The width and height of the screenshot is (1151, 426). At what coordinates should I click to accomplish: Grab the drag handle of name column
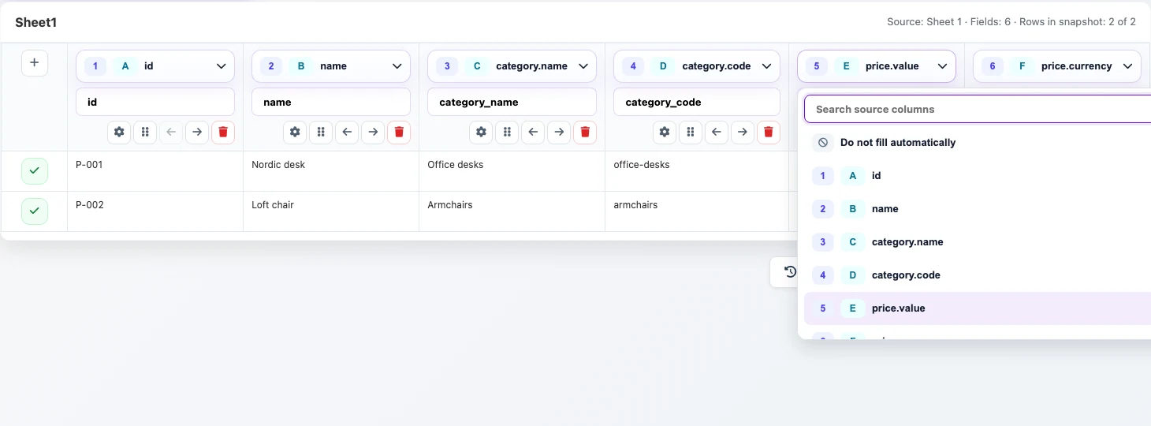click(x=321, y=133)
